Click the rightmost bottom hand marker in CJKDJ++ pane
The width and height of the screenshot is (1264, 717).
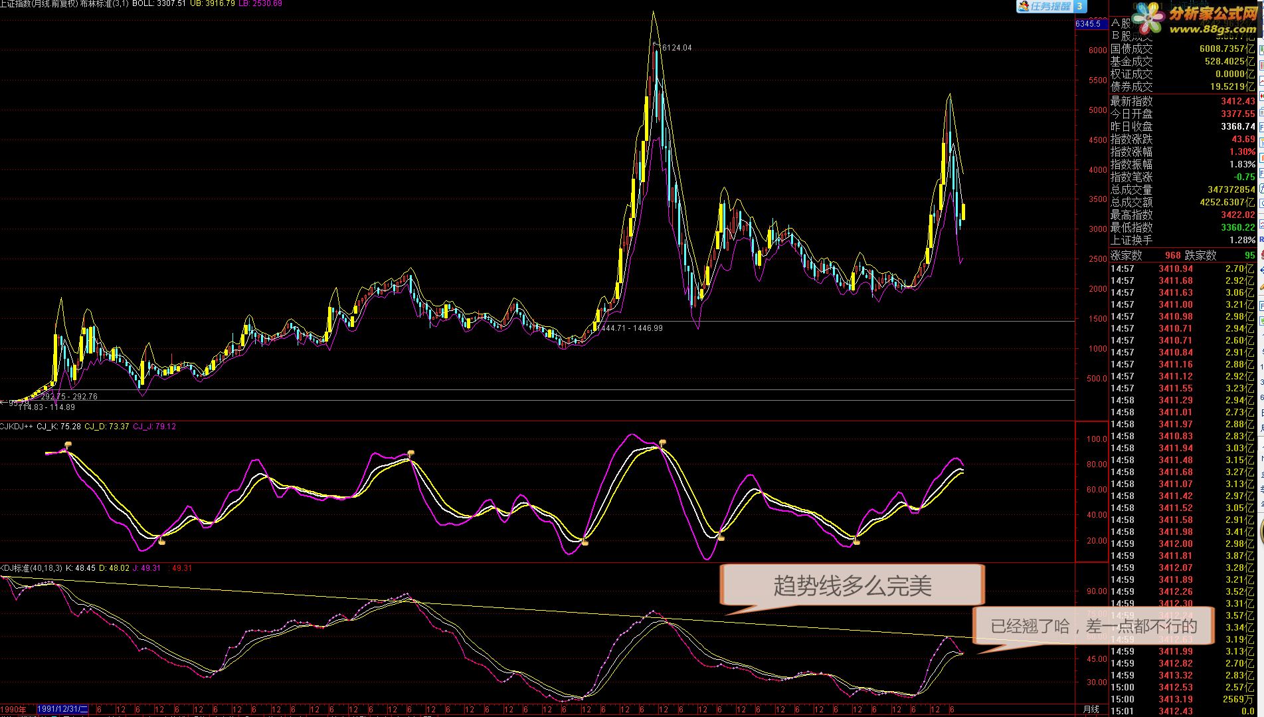pos(857,542)
